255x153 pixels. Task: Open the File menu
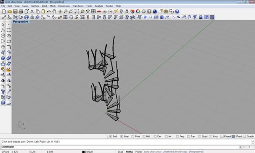click(x=3, y=6)
